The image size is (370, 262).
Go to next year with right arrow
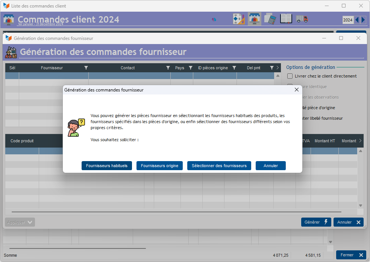pyautogui.click(x=363, y=20)
